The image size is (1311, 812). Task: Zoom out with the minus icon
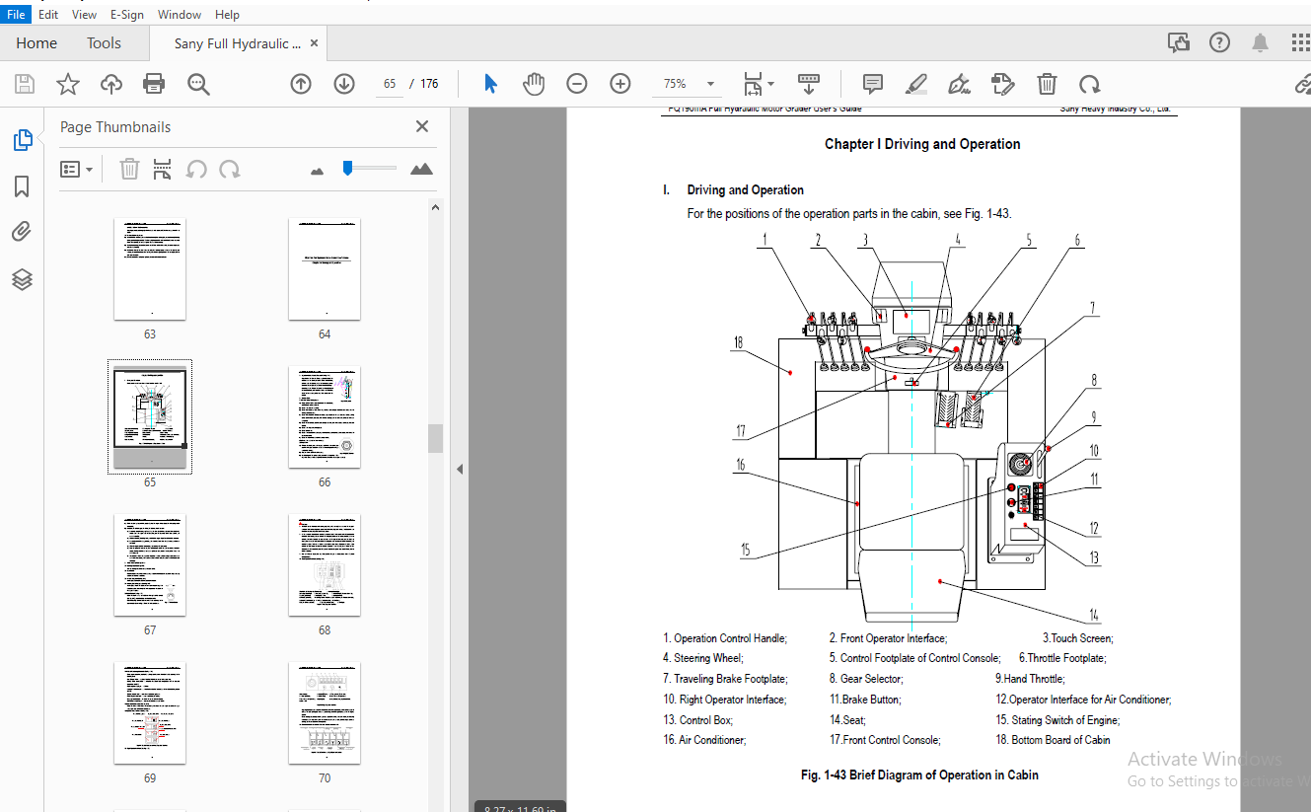coord(577,84)
